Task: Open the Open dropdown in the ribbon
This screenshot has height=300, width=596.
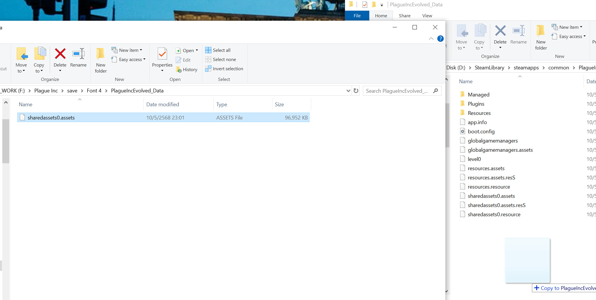Action: (x=187, y=50)
